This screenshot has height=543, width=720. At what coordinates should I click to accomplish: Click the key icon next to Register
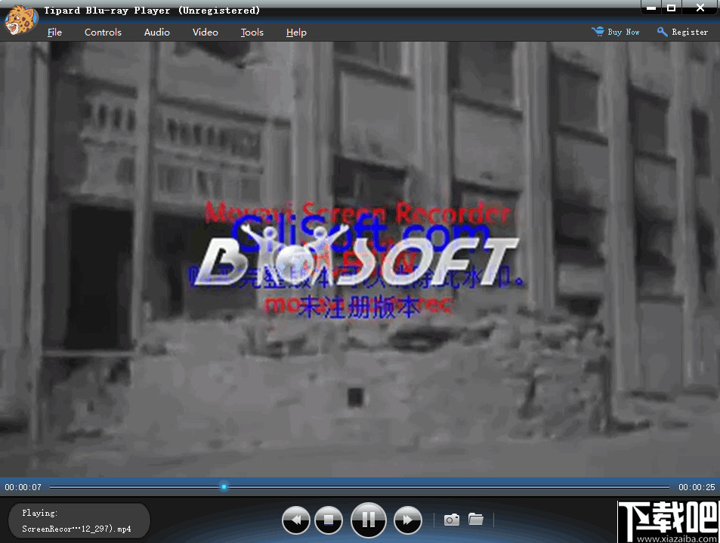[x=662, y=32]
